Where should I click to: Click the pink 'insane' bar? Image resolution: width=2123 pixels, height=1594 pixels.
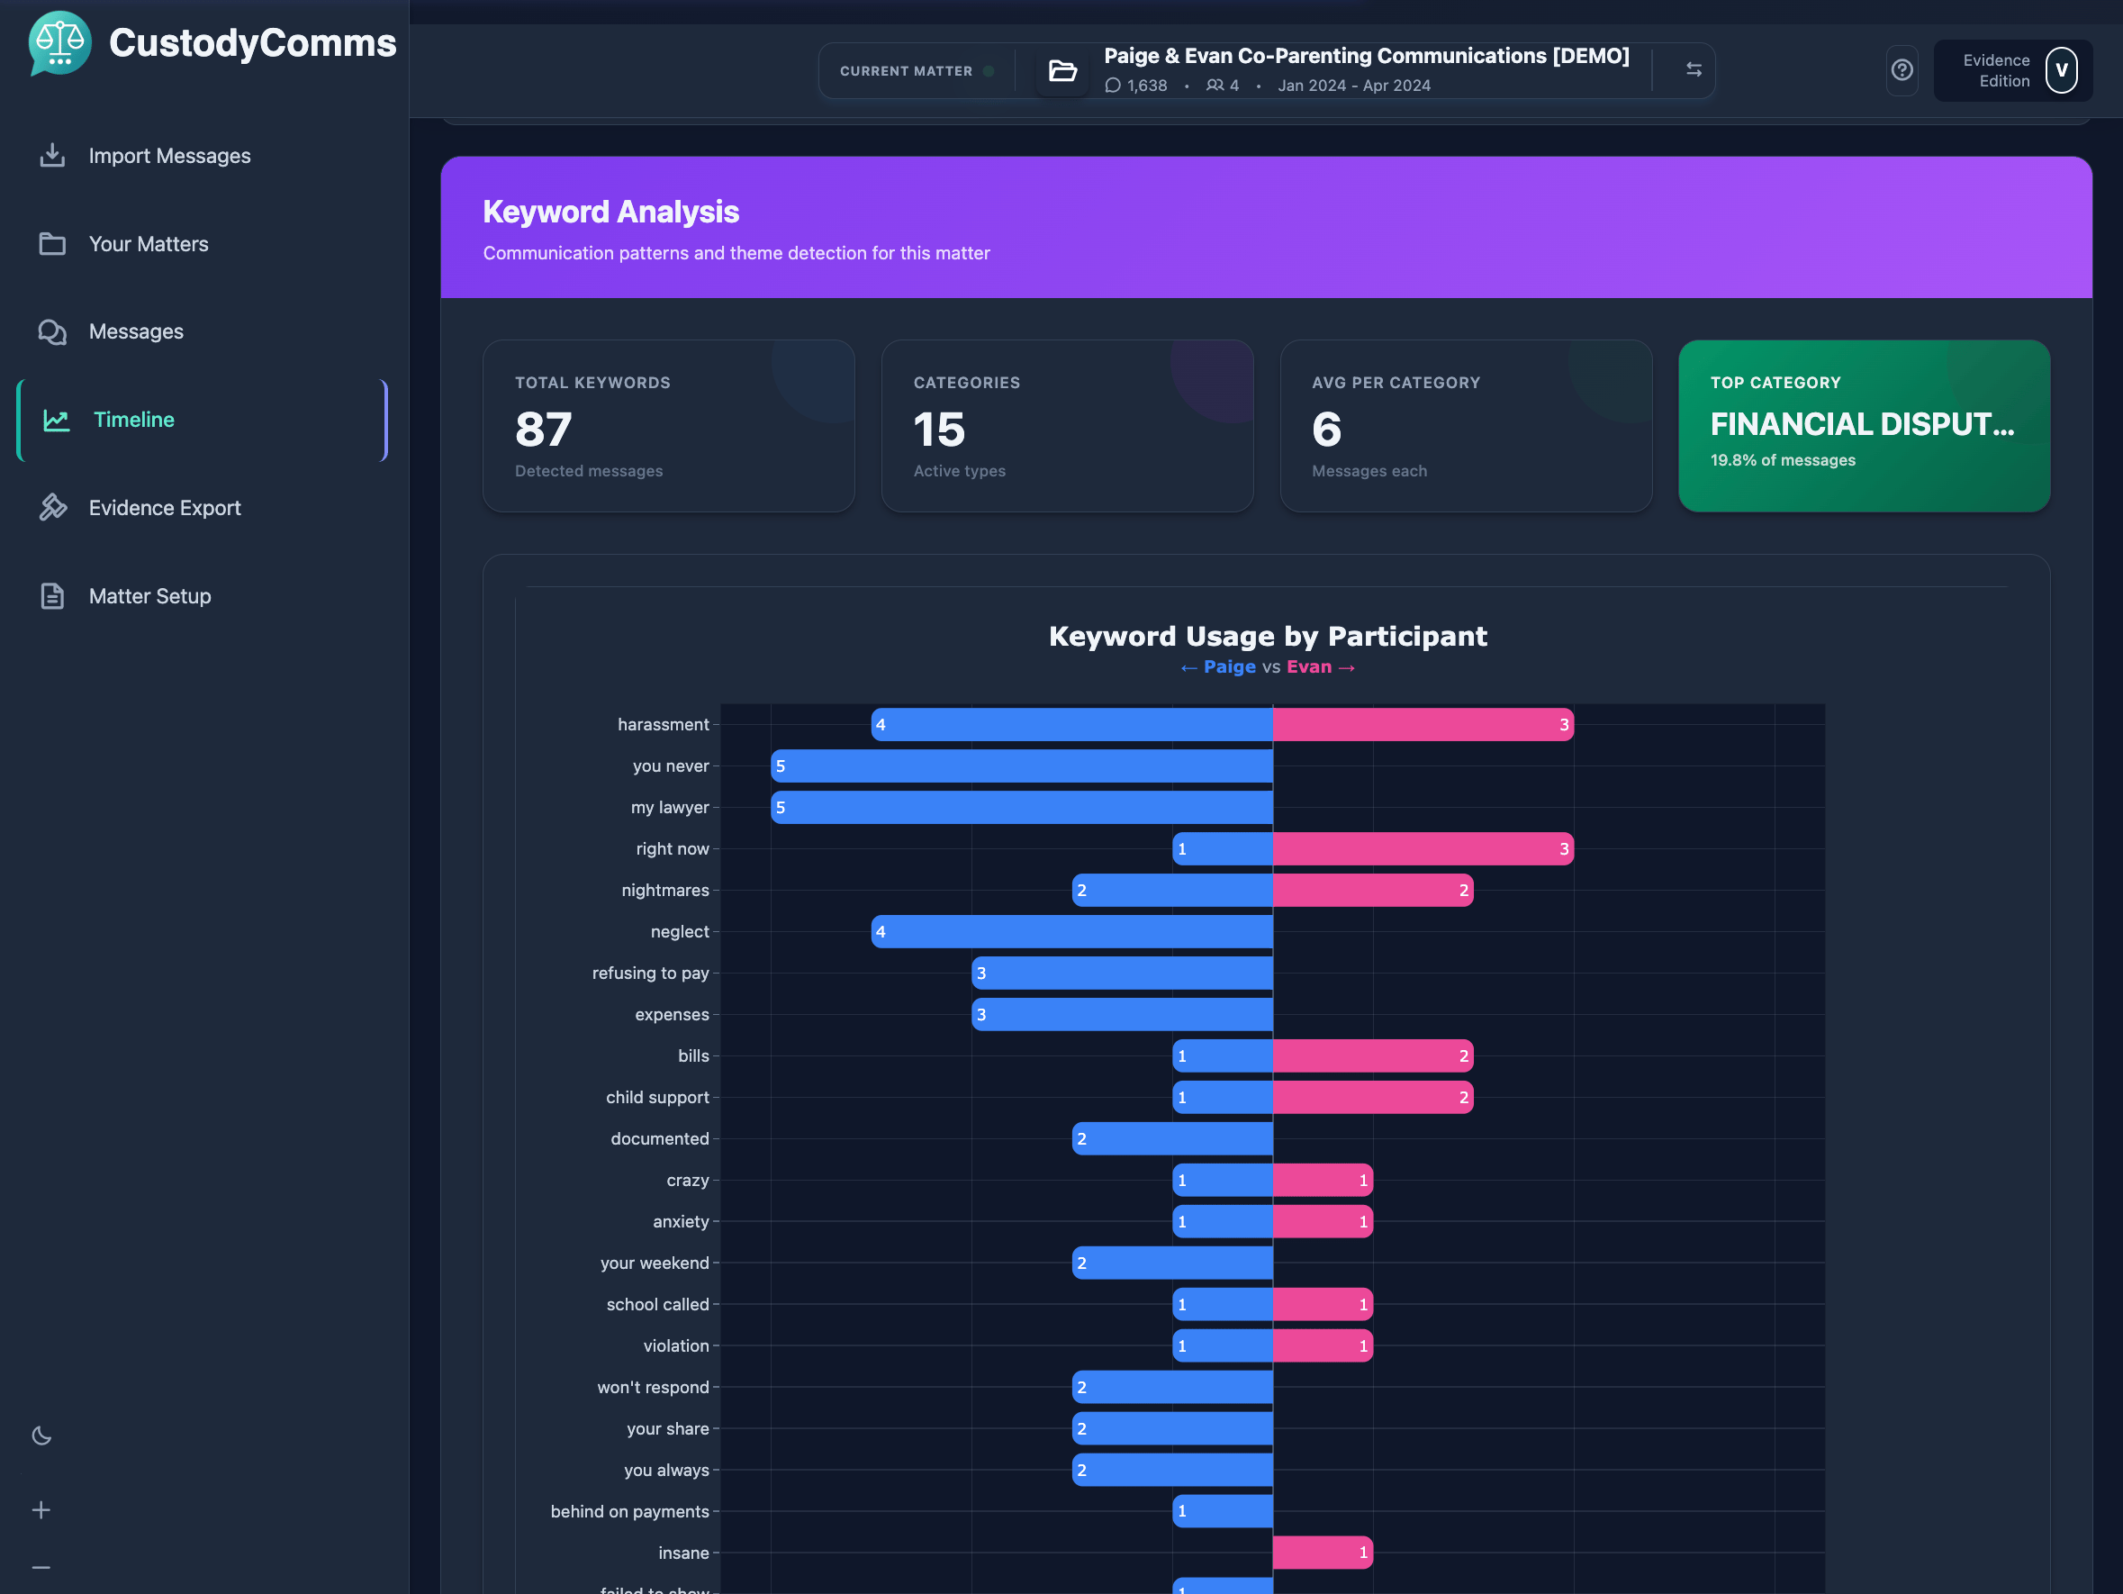click(1323, 1553)
